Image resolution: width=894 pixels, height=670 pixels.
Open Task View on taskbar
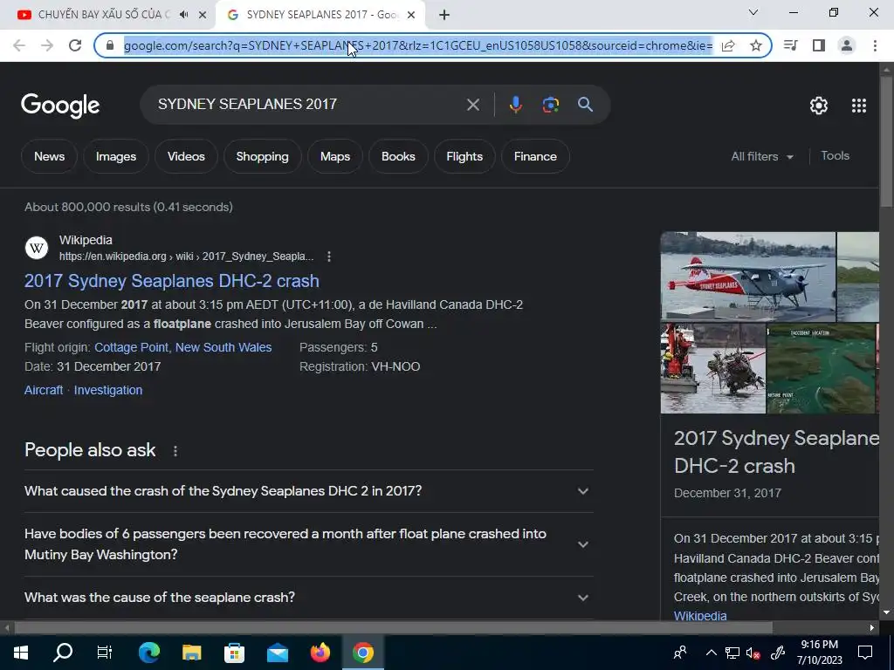click(105, 653)
